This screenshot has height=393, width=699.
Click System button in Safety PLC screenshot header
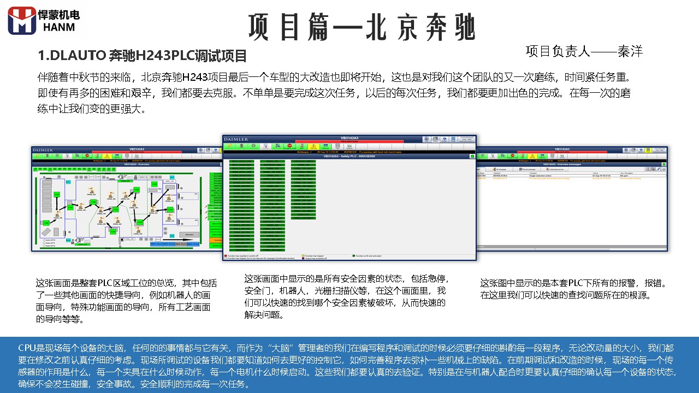click(x=445, y=139)
